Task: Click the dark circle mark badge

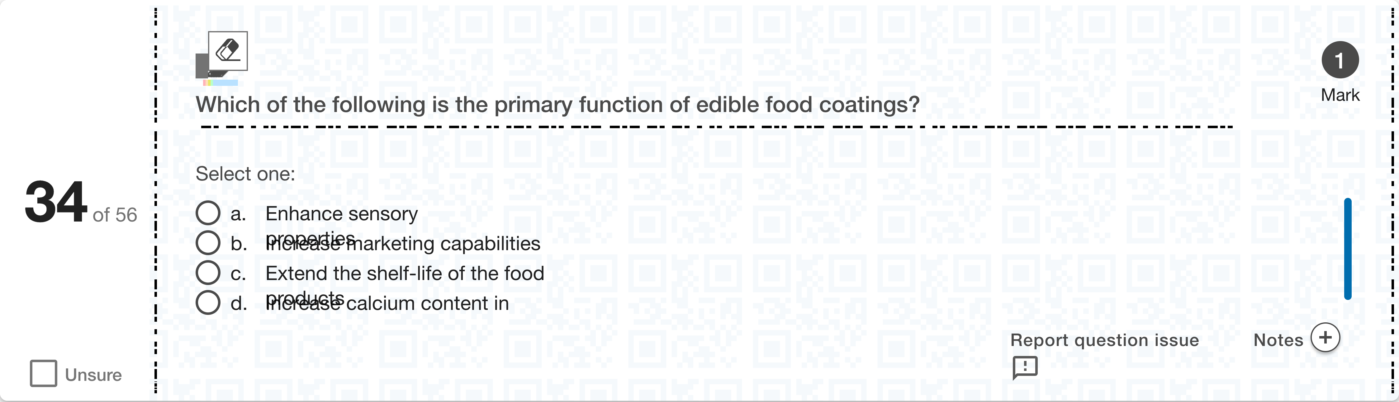Action: pos(1340,60)
